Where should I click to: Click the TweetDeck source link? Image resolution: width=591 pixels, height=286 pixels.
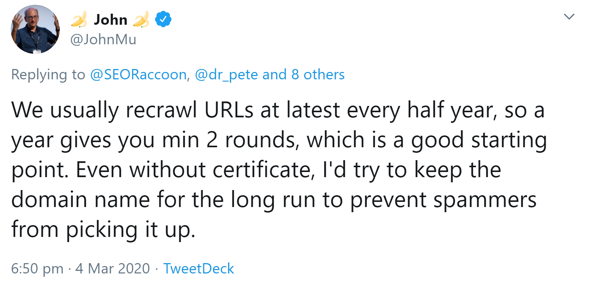pyautogui.click(x=199, y=268)
